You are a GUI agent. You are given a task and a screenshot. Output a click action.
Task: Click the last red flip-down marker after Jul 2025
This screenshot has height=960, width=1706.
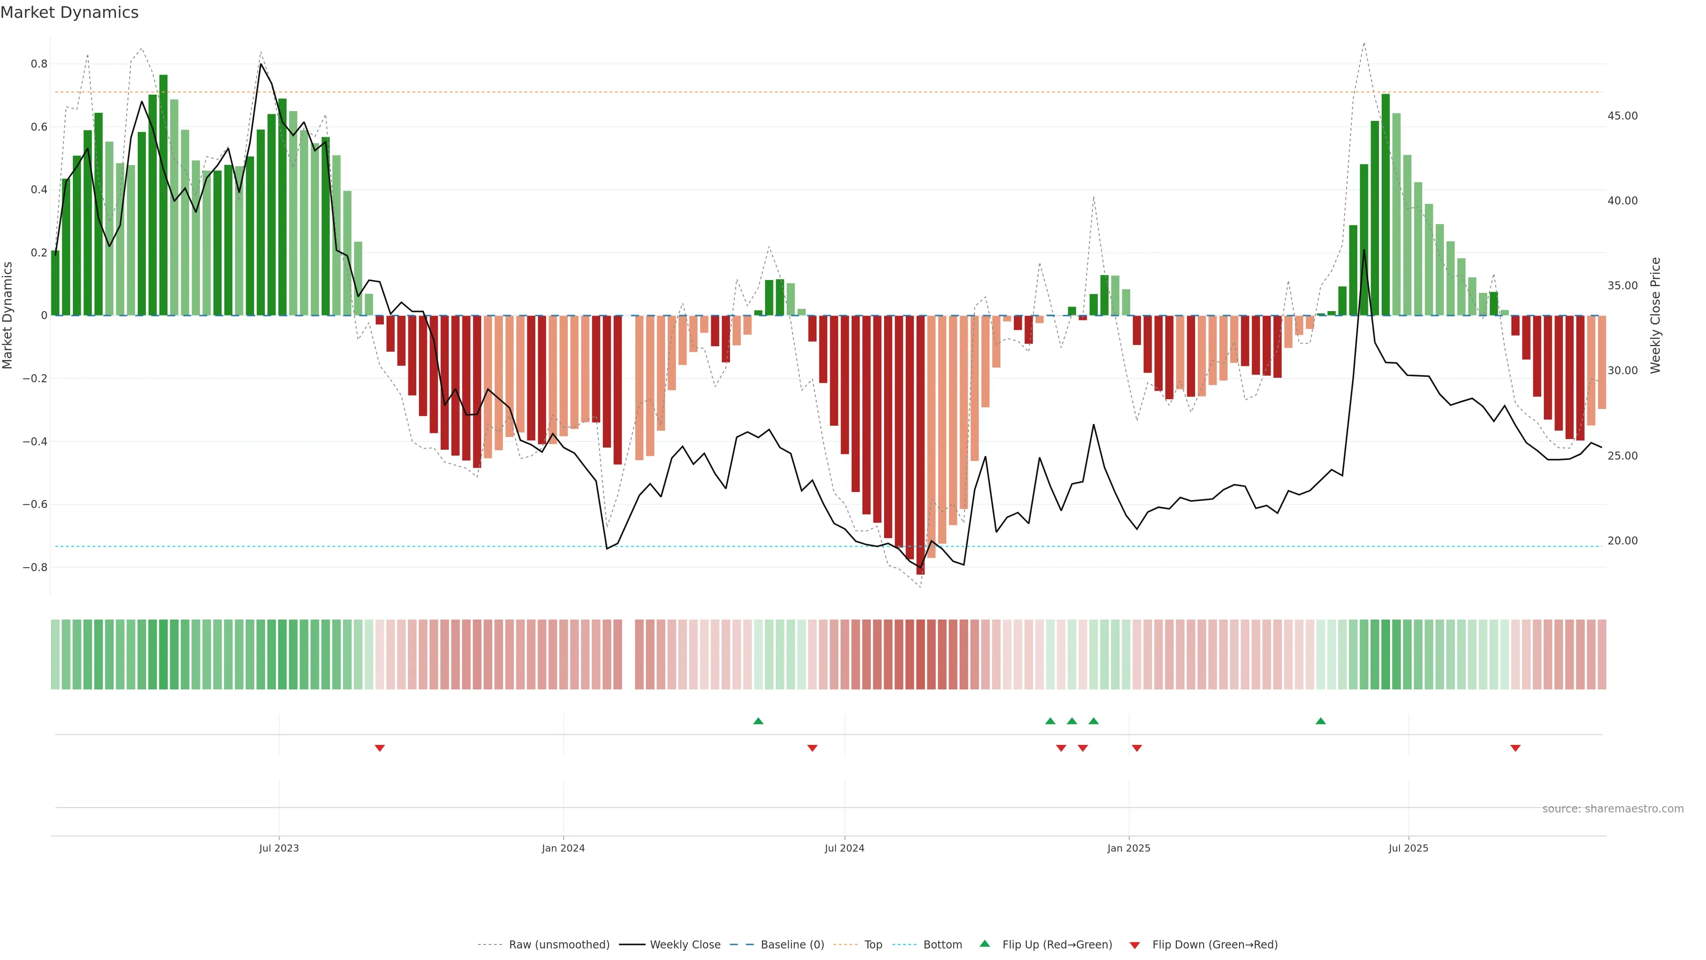1515,748
